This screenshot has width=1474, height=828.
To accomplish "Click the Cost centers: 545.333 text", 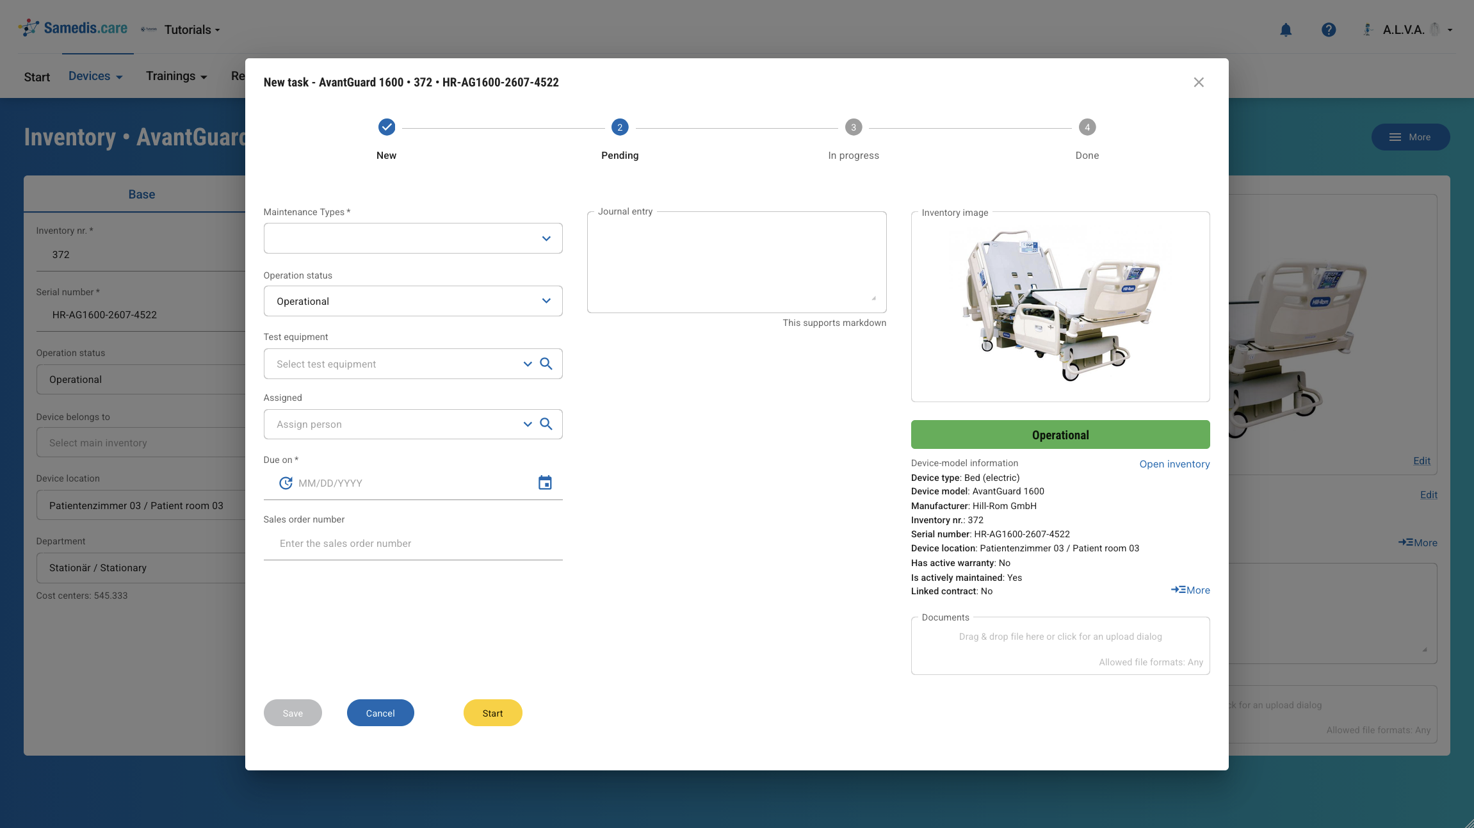I will pos(82,596).
